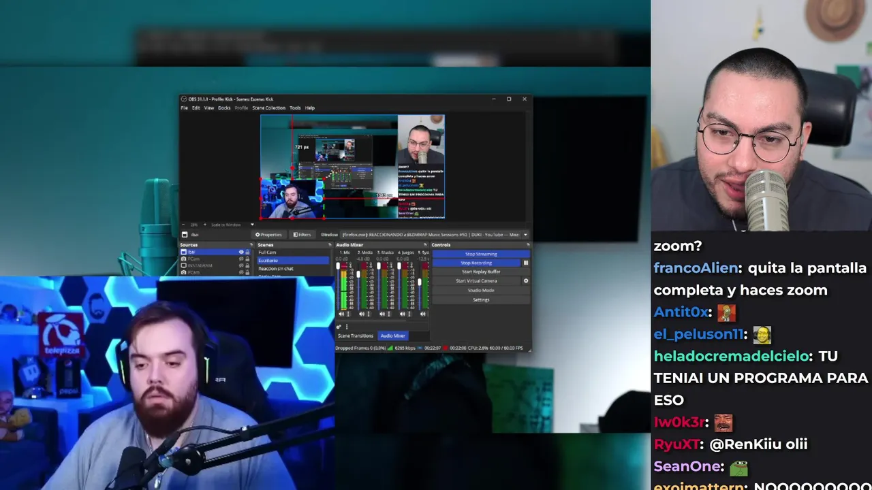Image resolution: width=872 pixels, height=490 pixels.
Task: Open options menu for Musica channel
Action: (389, 314)
